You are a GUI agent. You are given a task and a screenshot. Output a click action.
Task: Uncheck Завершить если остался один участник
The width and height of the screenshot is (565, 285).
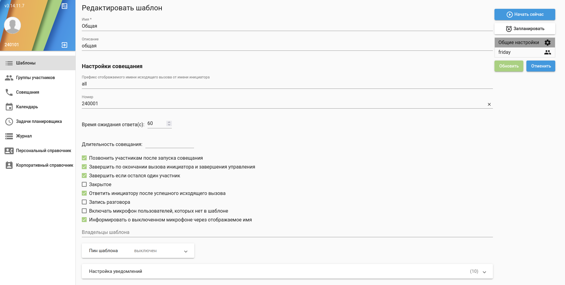coord(84,176)
